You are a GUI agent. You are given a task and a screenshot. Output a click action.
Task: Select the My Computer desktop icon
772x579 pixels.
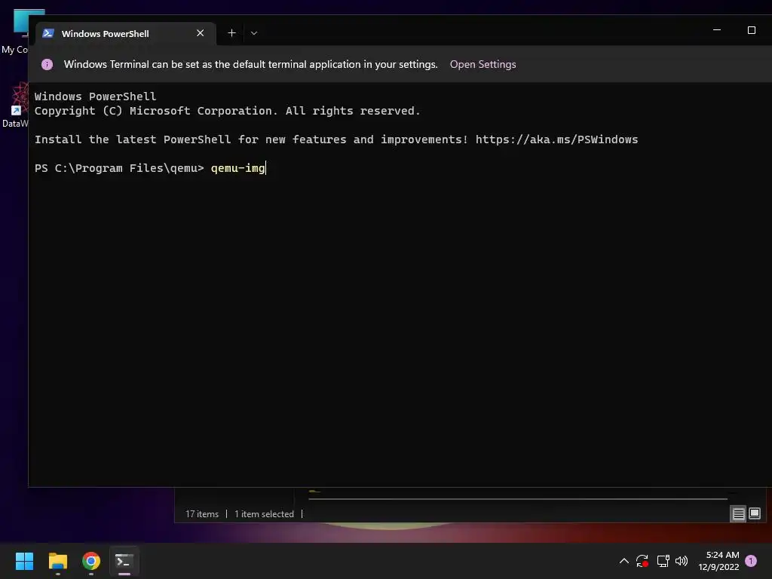pos(15,32)
